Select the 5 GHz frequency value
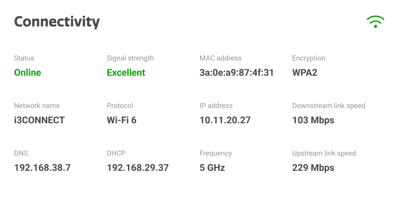The width and height of the screenshot is (399, 209). pos(212,168)
